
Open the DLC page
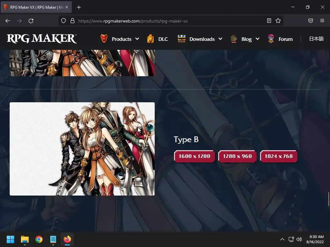click(163, 39)
